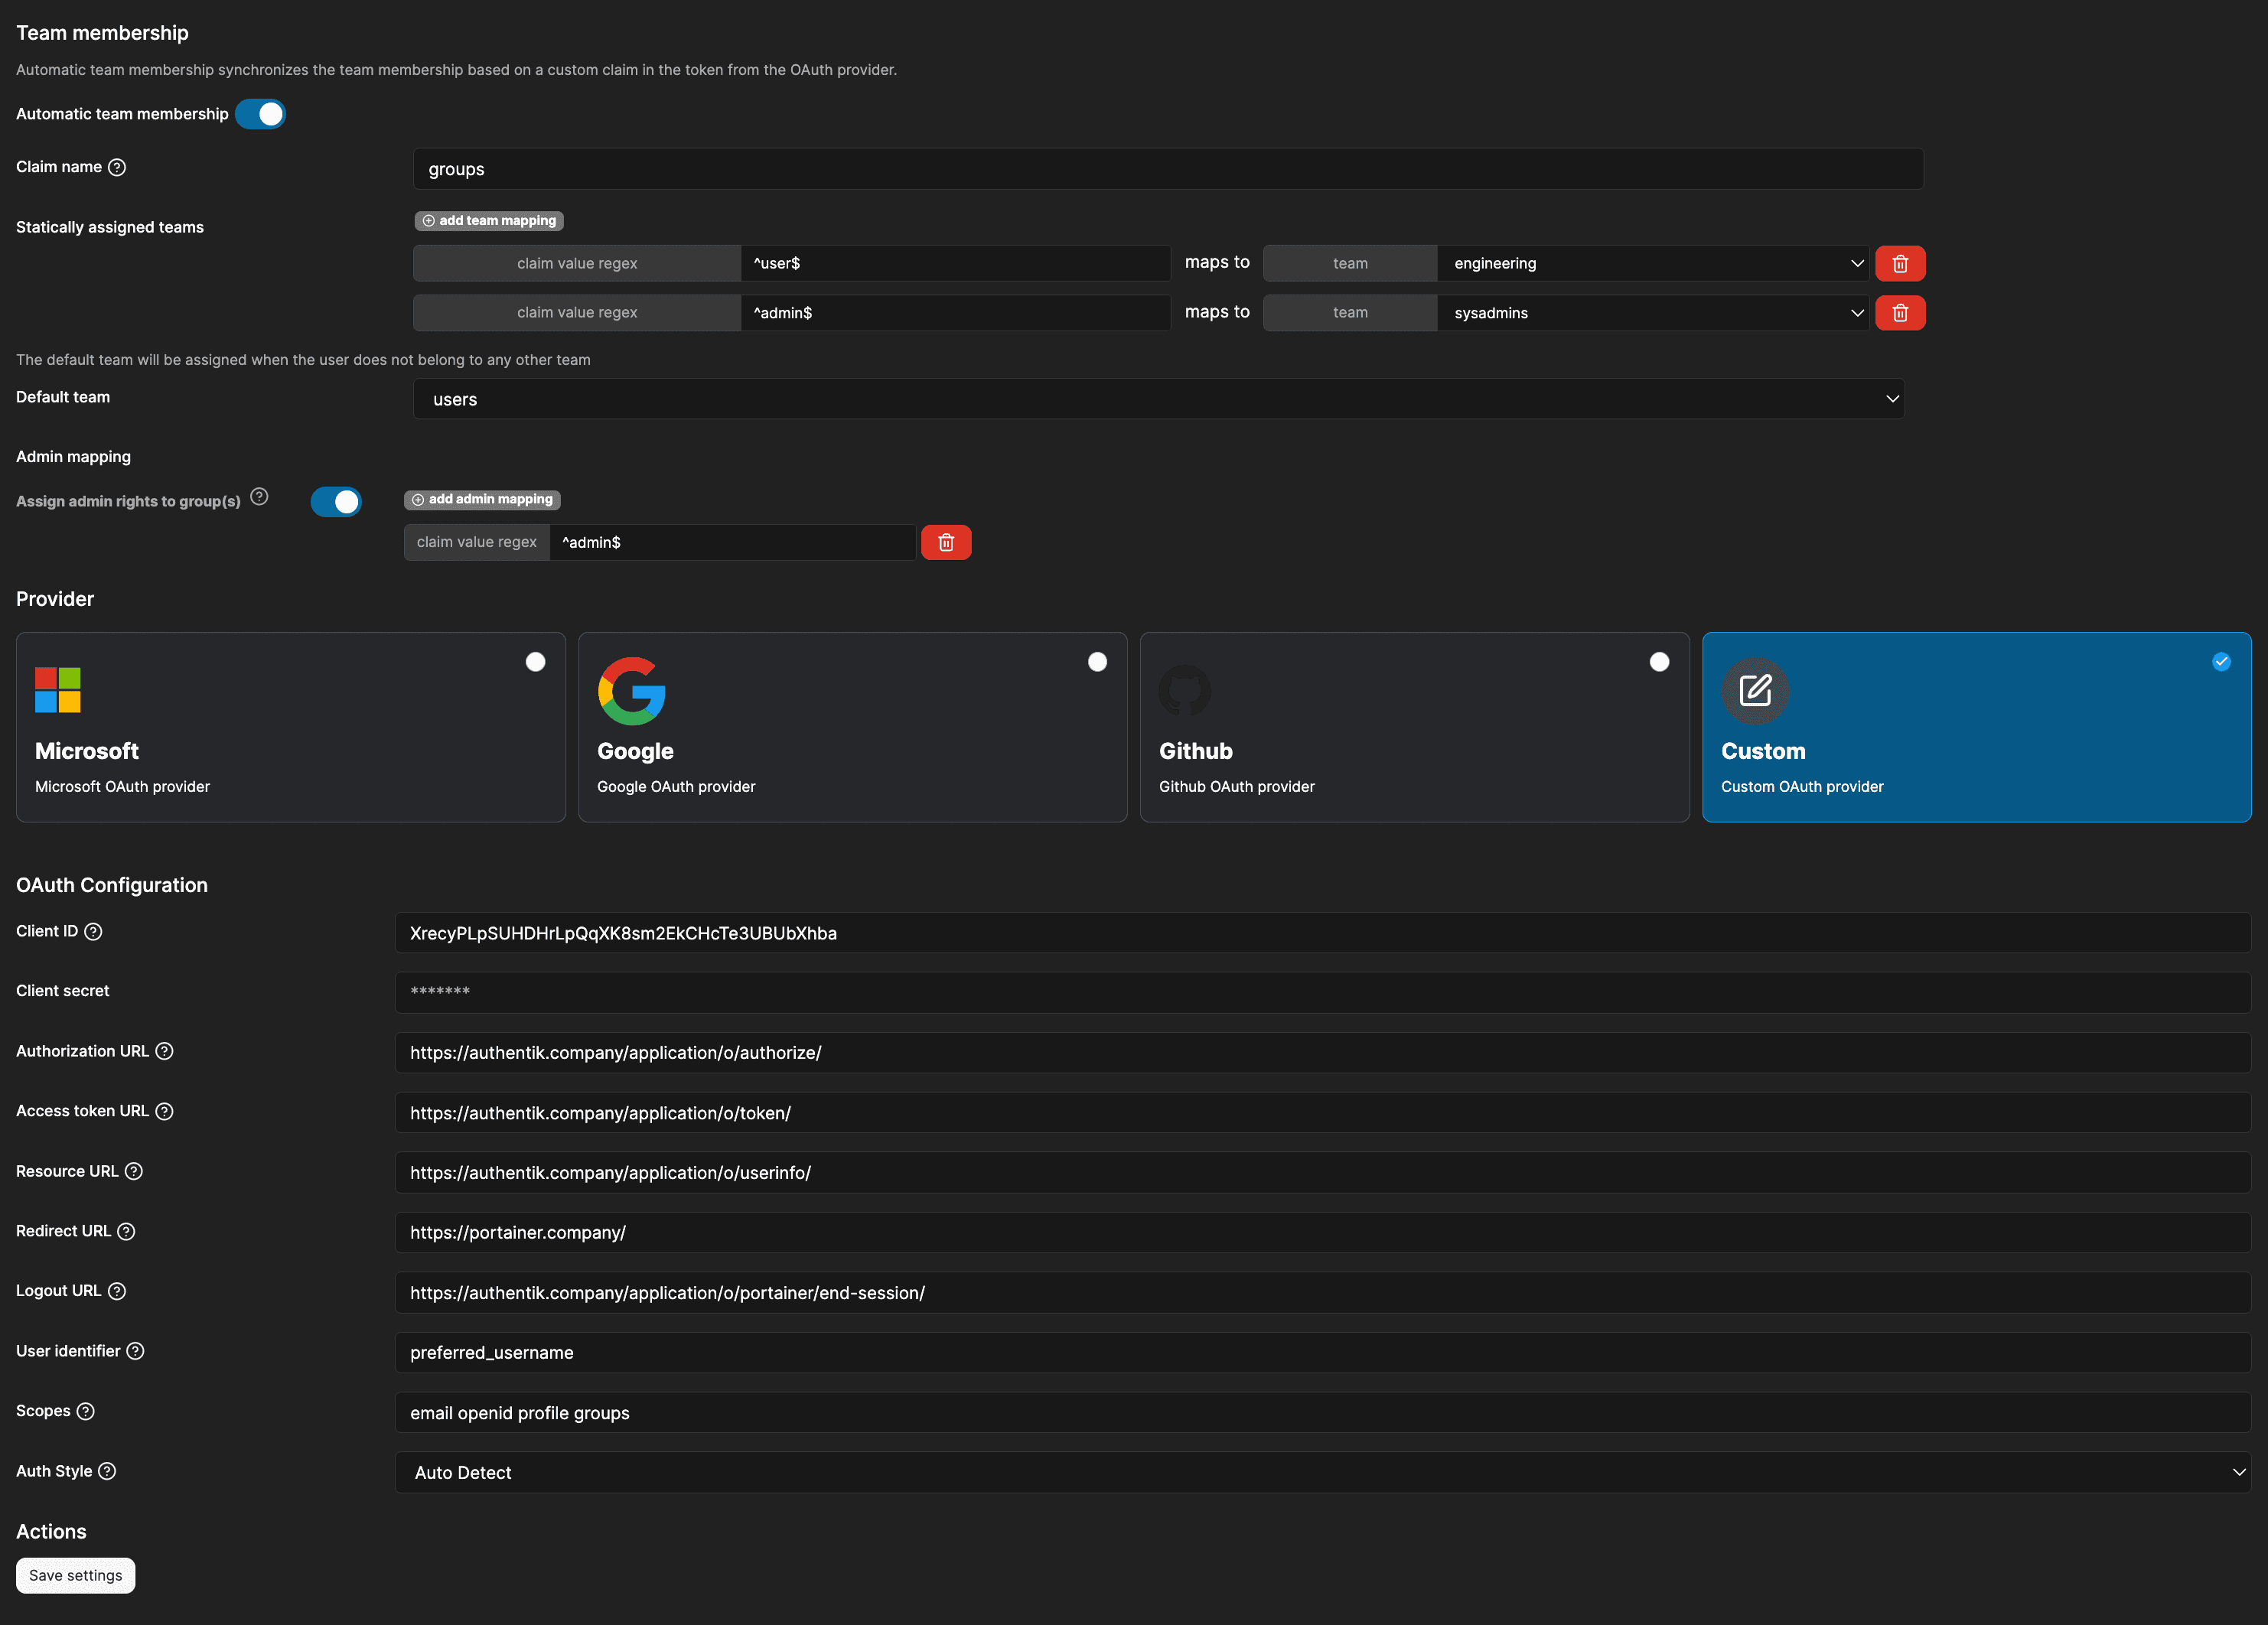Delete the ^user$ engineering team mapping

(1899, 263)
